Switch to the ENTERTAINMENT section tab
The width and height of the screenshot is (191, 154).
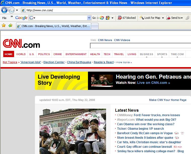[76, 54]
